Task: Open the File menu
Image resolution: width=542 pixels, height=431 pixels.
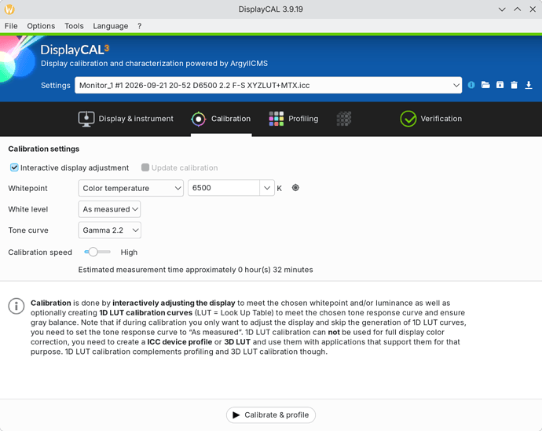Action: tap(11, 26)
